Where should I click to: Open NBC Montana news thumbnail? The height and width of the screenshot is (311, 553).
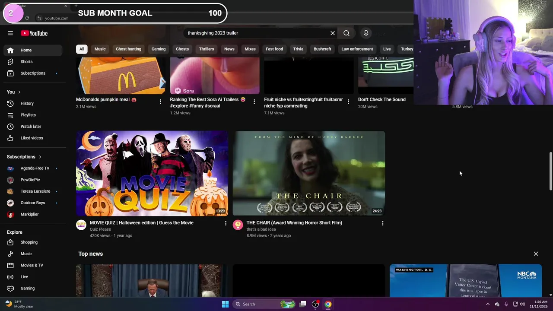[466, 281]
